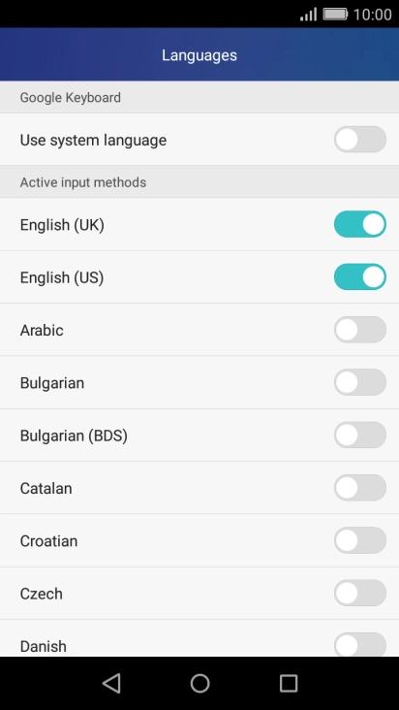Tap the battery status icon
Viewport: 399px width, 710px height.
(x=335, y=15)
